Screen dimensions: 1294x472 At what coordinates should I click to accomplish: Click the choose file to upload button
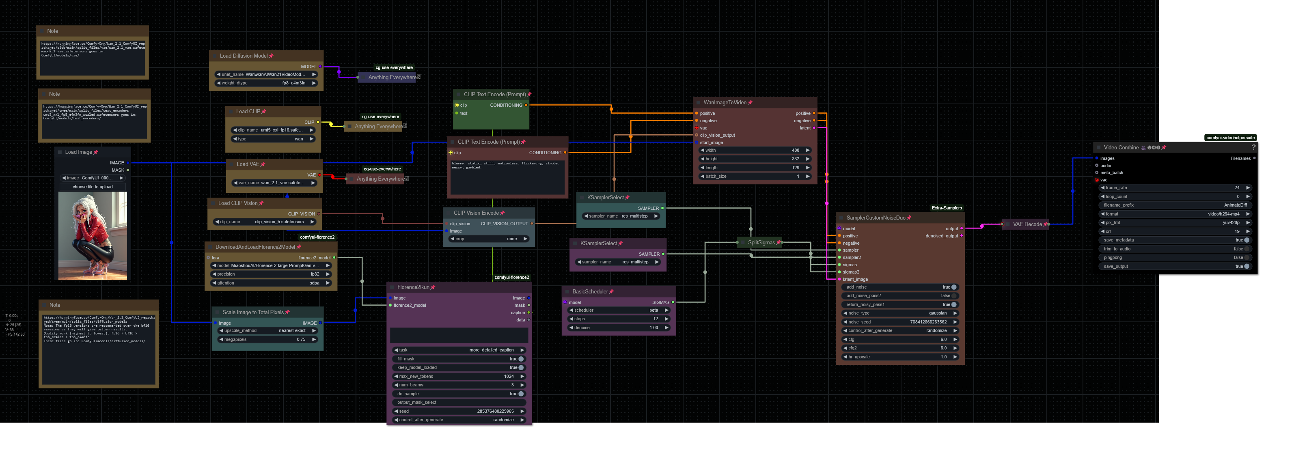pos(93,187)
